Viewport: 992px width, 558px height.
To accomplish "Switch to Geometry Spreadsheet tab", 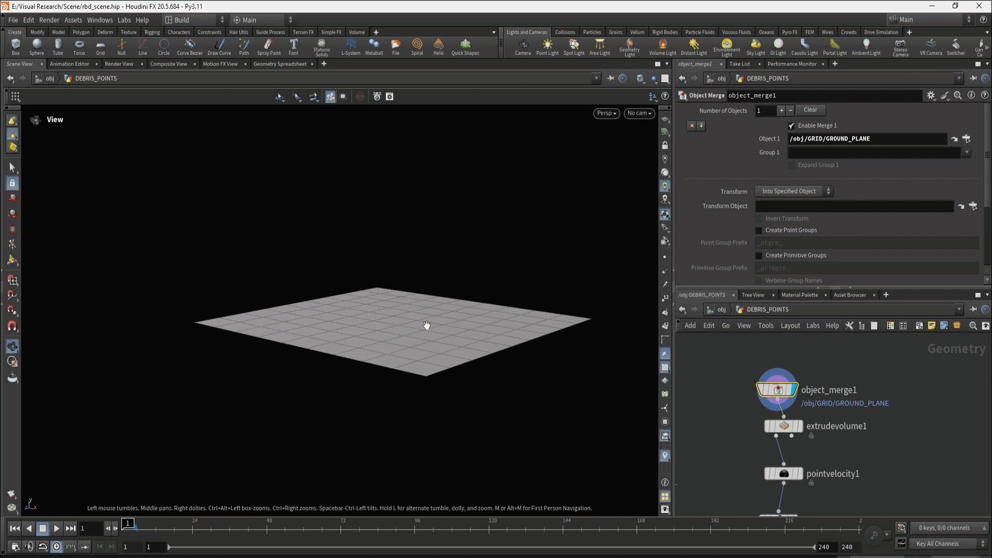I will [x=280, y=64].
